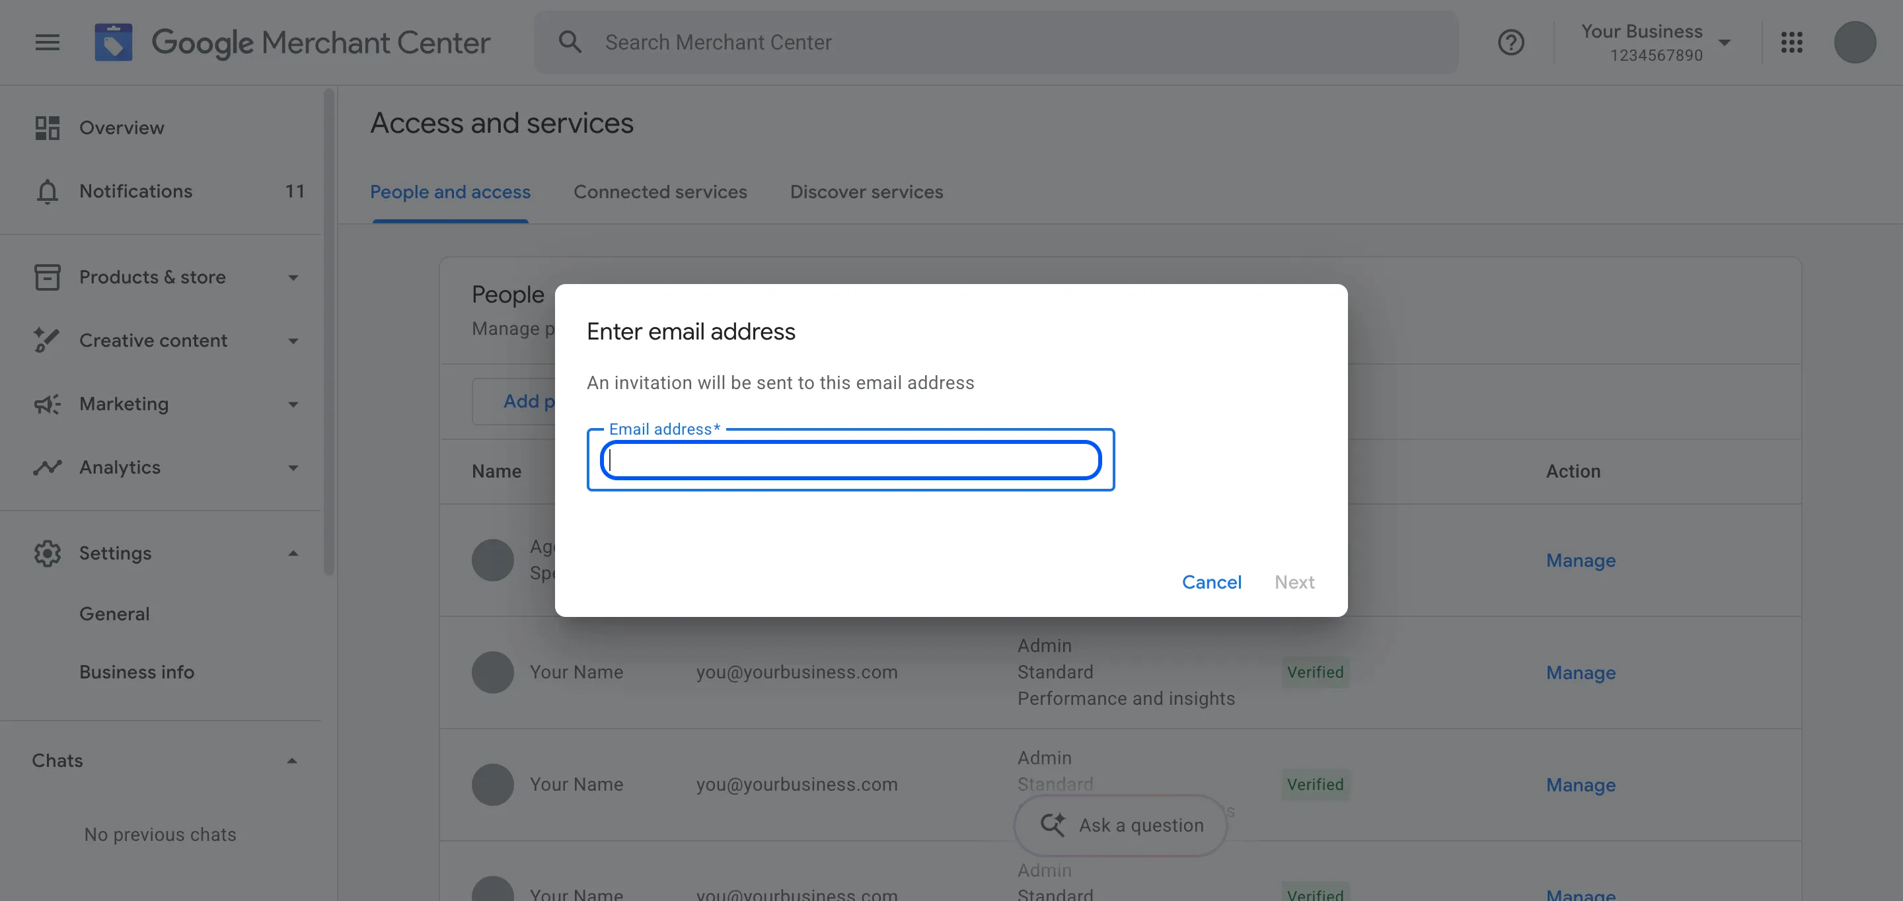Expand the Analytics section

pyautogui.click(x=293, y=468)
